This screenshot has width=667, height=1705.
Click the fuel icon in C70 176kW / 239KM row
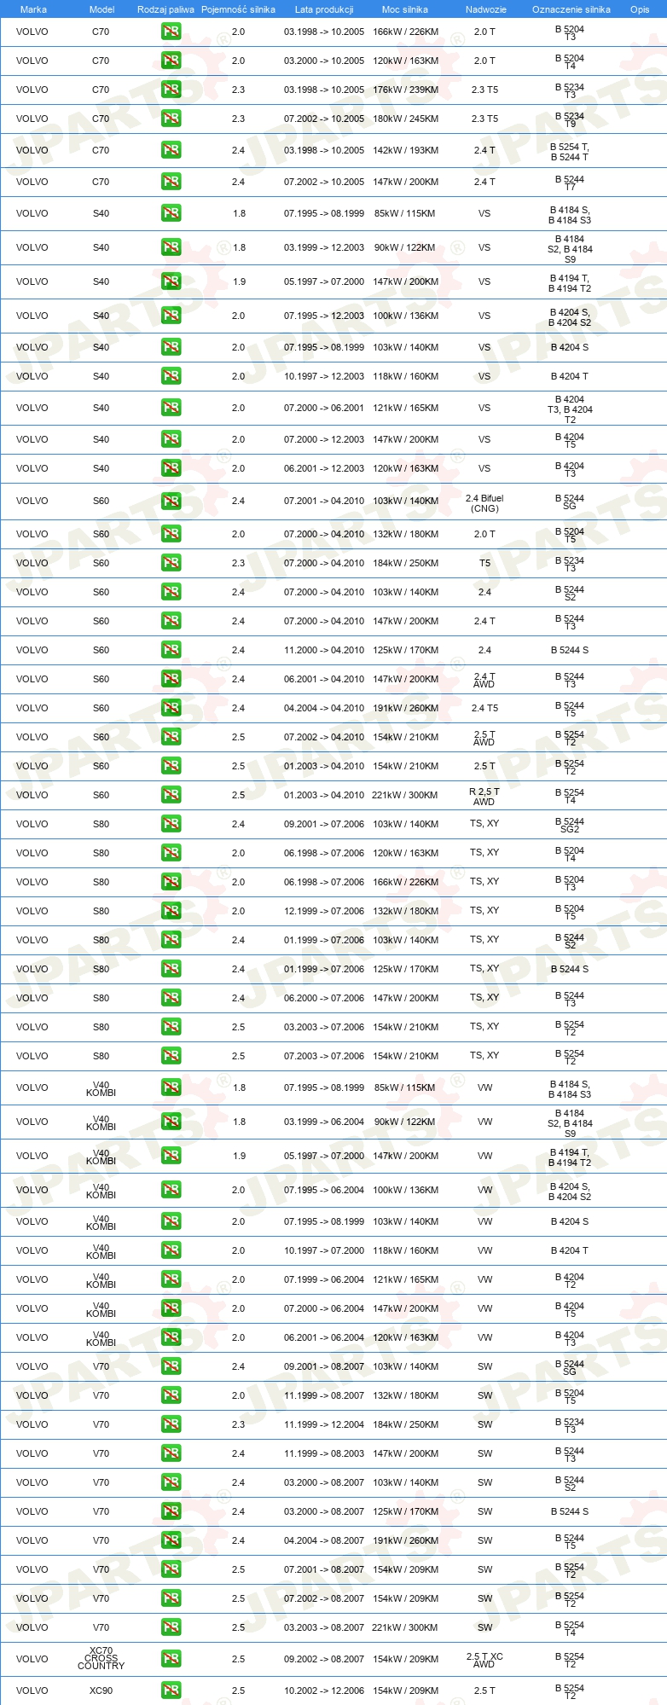(x=171, y=90)
